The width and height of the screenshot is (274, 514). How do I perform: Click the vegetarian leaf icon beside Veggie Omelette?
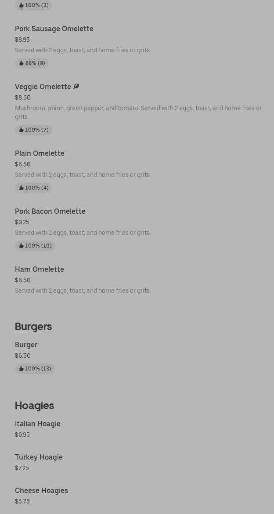click(76, 86)
